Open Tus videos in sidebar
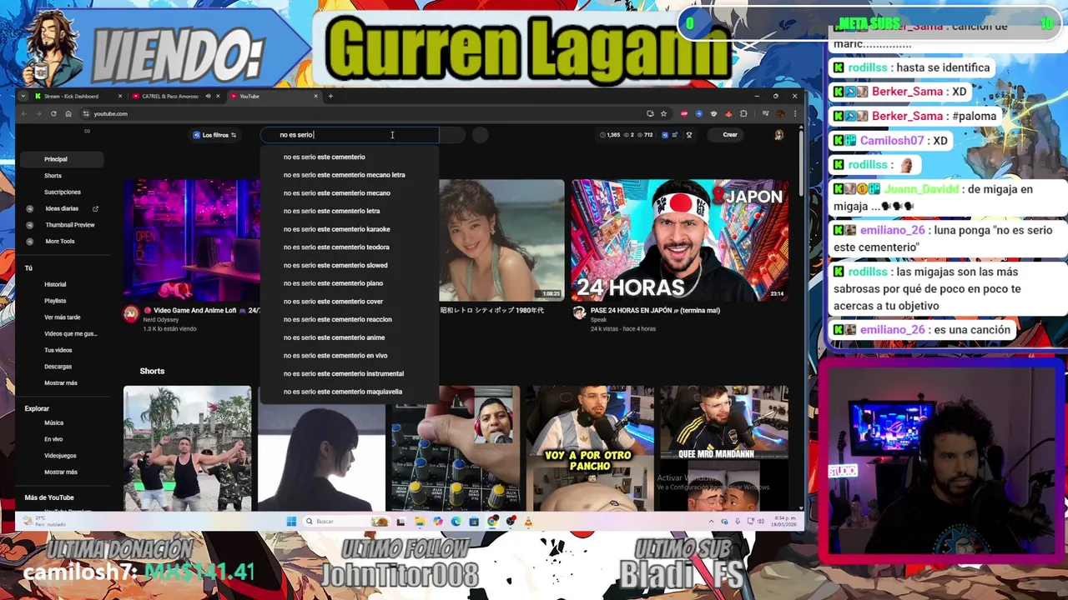The image size is (1068, 600). pyautogui.click(x=63, y=350)
